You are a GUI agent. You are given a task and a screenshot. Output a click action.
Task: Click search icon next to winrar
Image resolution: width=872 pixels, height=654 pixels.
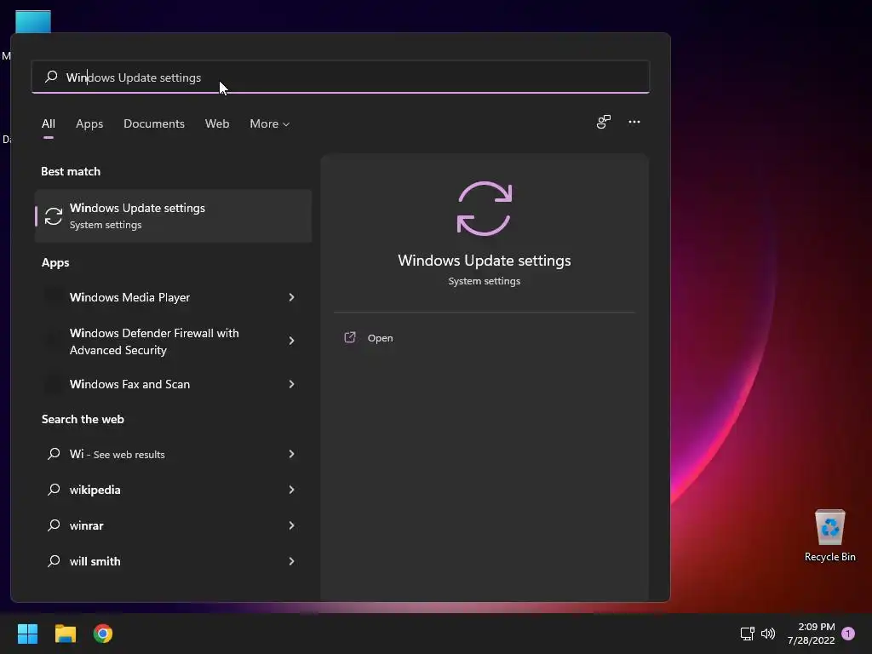tap(54, 525)
